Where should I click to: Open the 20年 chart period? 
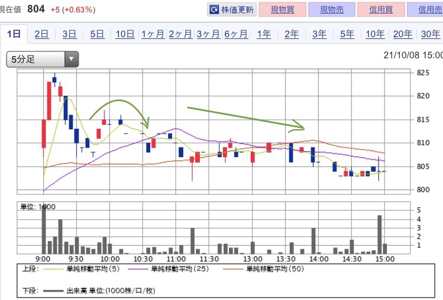point(403,34)
